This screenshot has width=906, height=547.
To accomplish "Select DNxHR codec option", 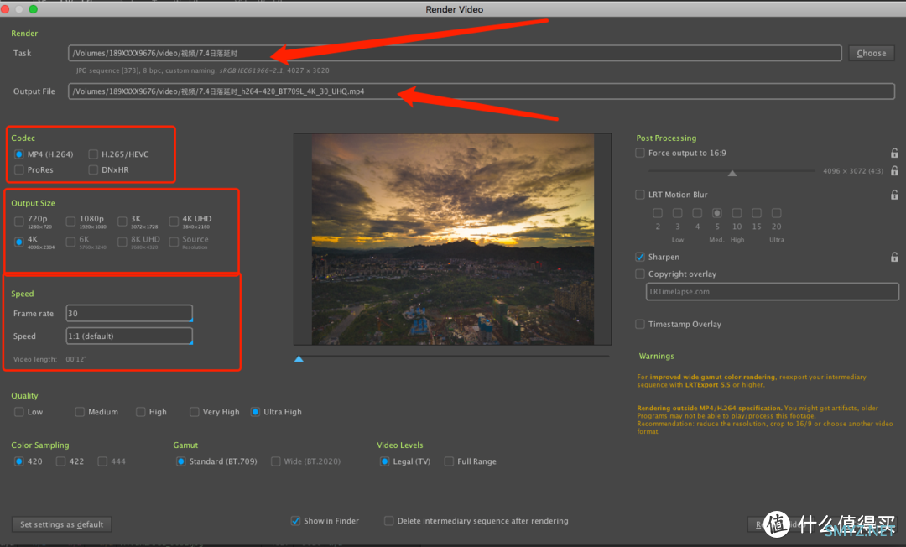I will [x=93, y=169].
